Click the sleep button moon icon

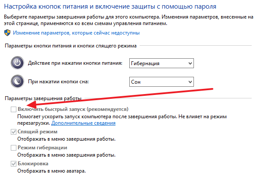[18, 81]
